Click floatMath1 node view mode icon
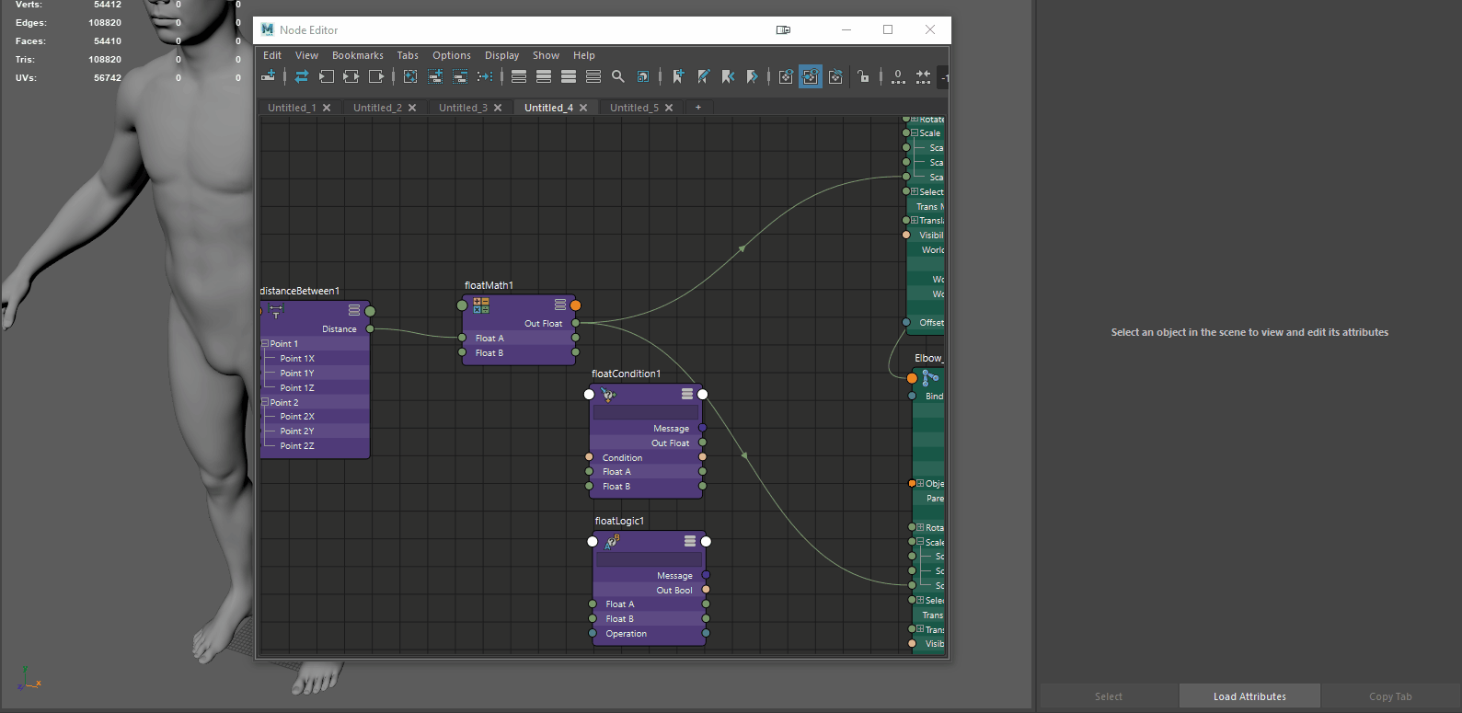This screenshot has width=1462, height=713. click(x=560, y=305)
